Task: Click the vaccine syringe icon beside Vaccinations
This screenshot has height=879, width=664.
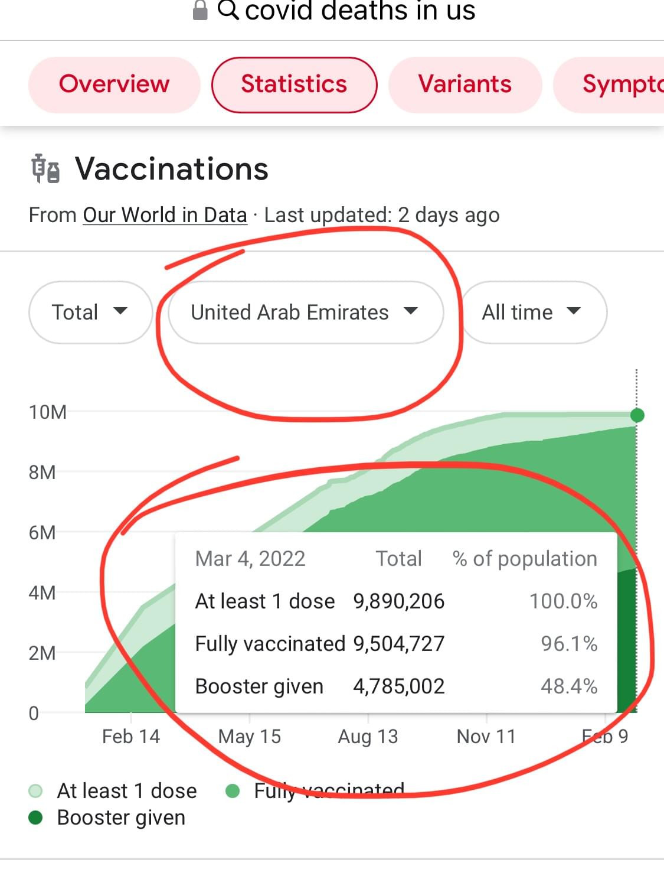Action: click(x=45, y=169)
